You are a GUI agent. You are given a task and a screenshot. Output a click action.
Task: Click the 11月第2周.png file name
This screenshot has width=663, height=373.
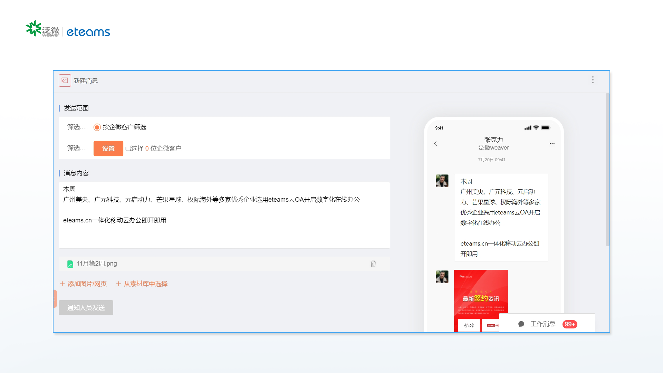(97, 264)
